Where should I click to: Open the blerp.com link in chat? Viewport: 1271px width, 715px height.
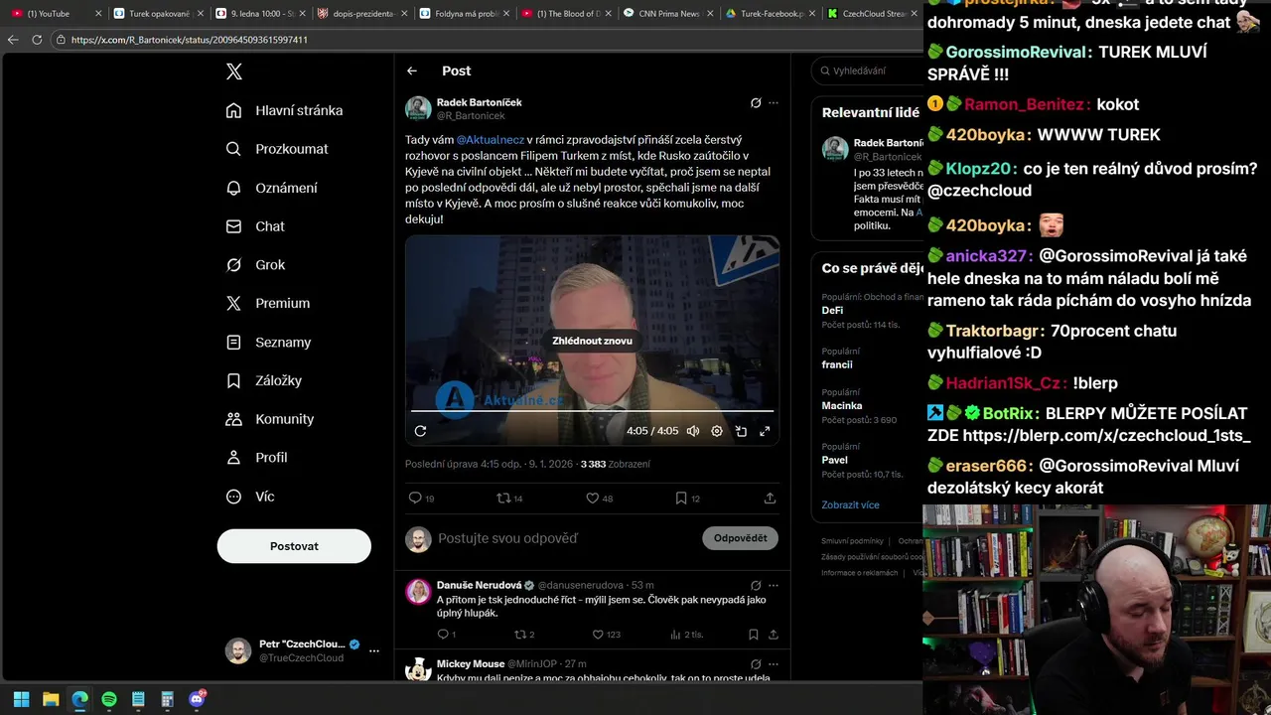[x=1106, y=436]
